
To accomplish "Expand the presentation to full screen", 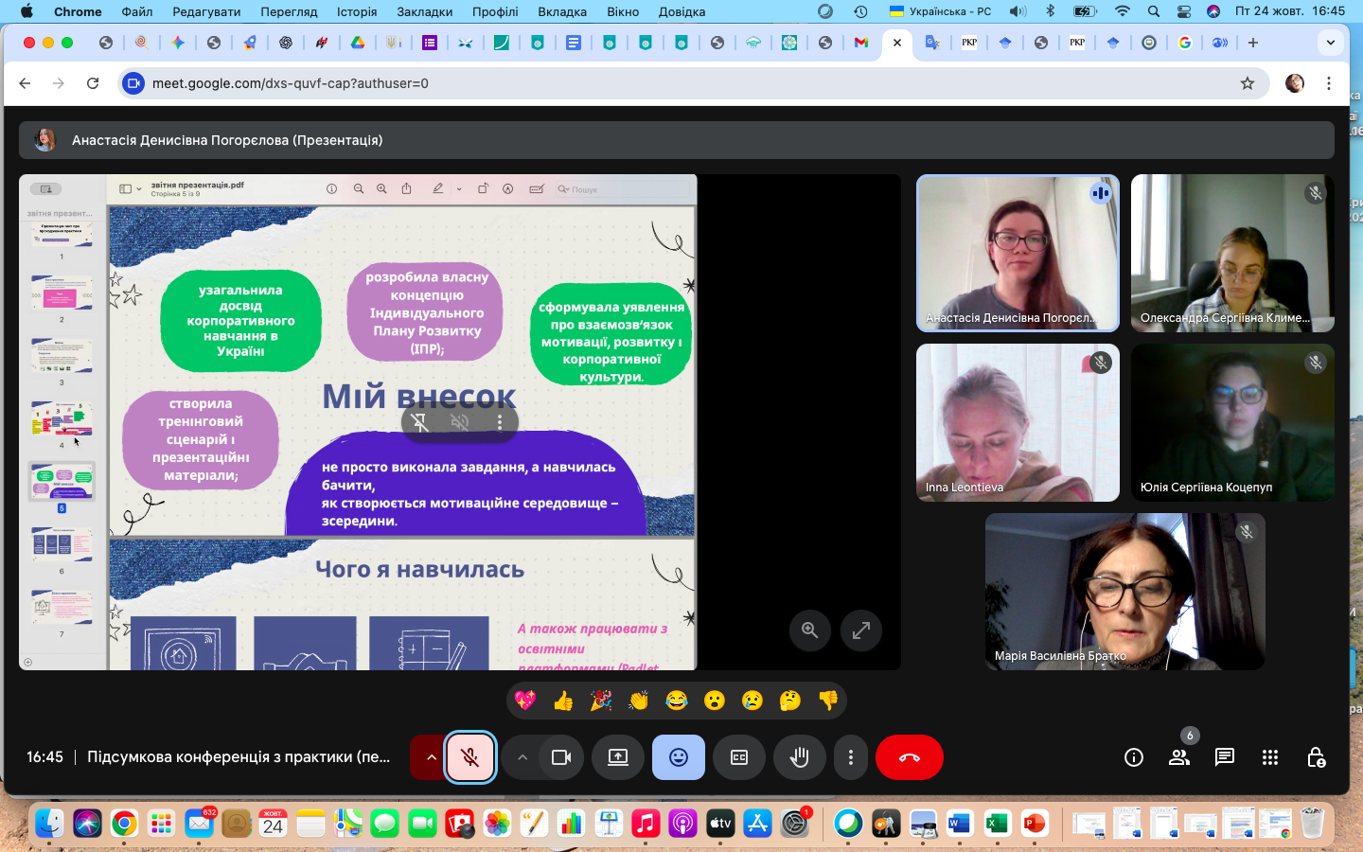I will [860, 630].
